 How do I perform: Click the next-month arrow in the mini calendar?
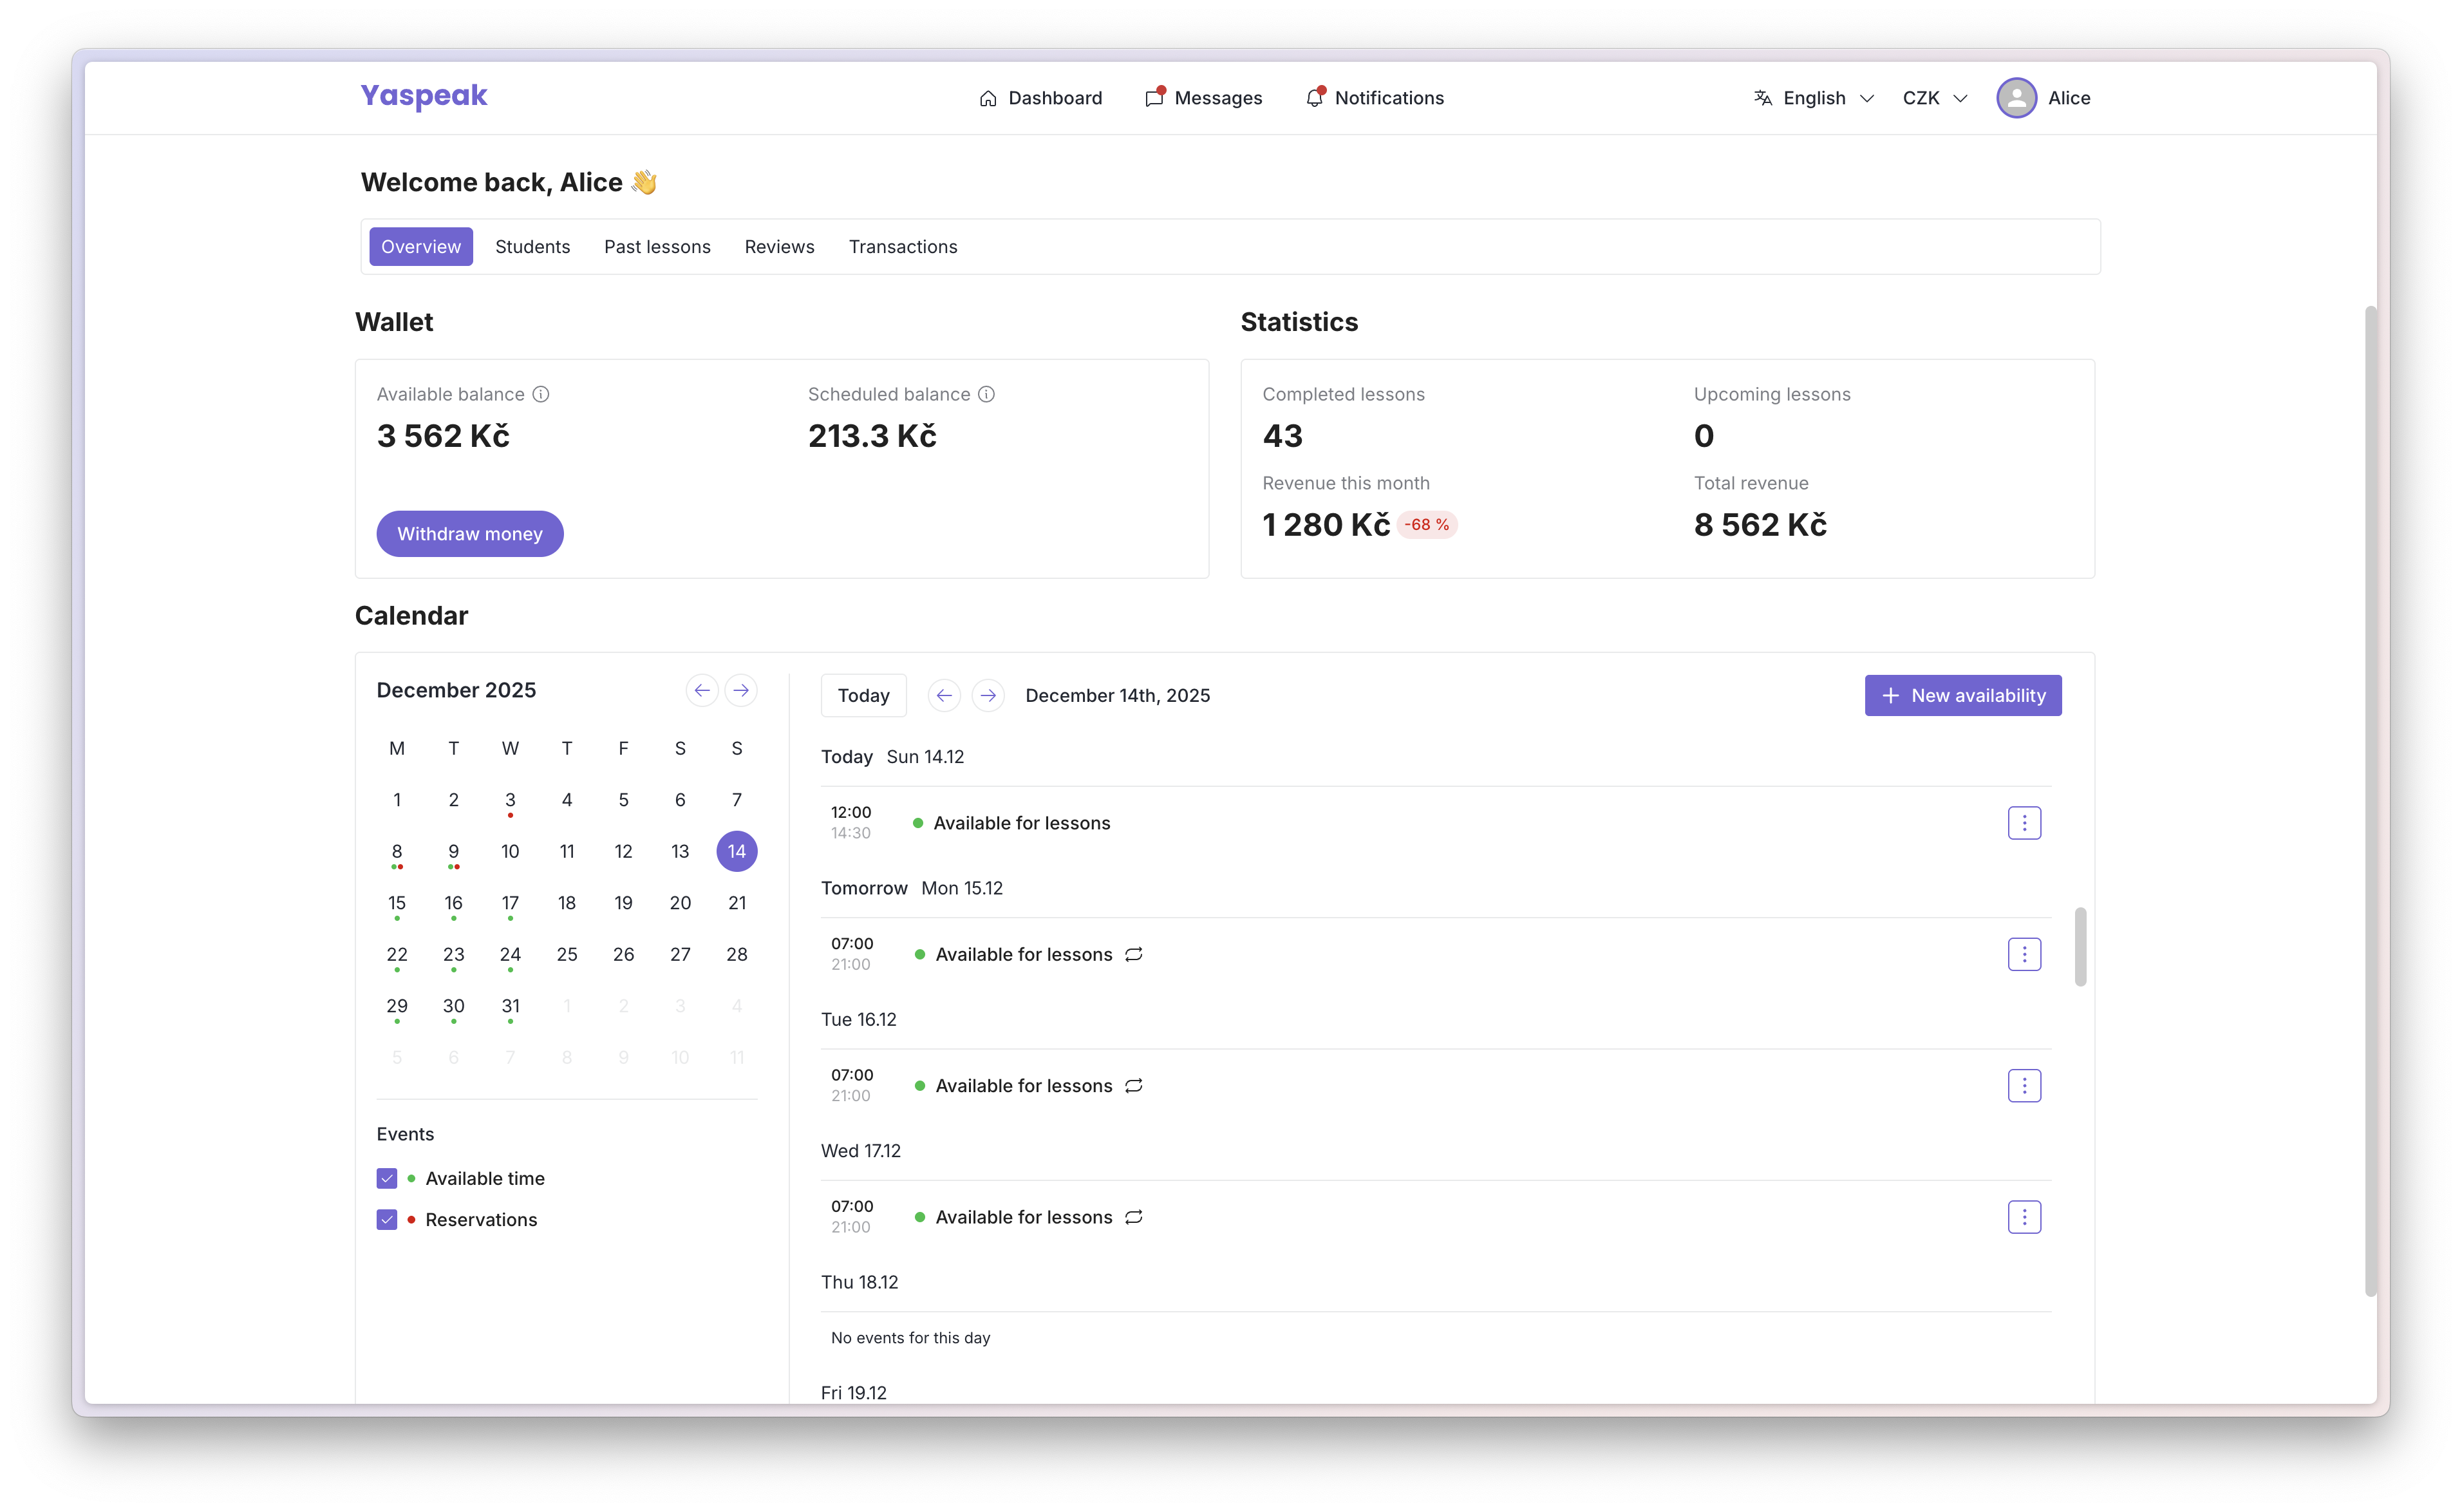coord(740,690)
